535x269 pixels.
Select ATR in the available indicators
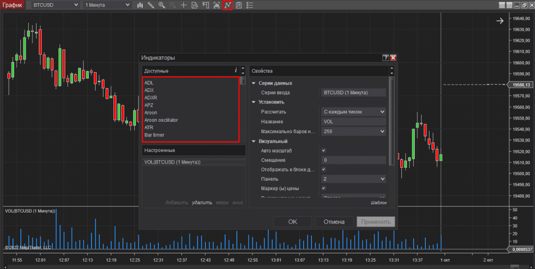pyautogui.click(x=149, y=127)
